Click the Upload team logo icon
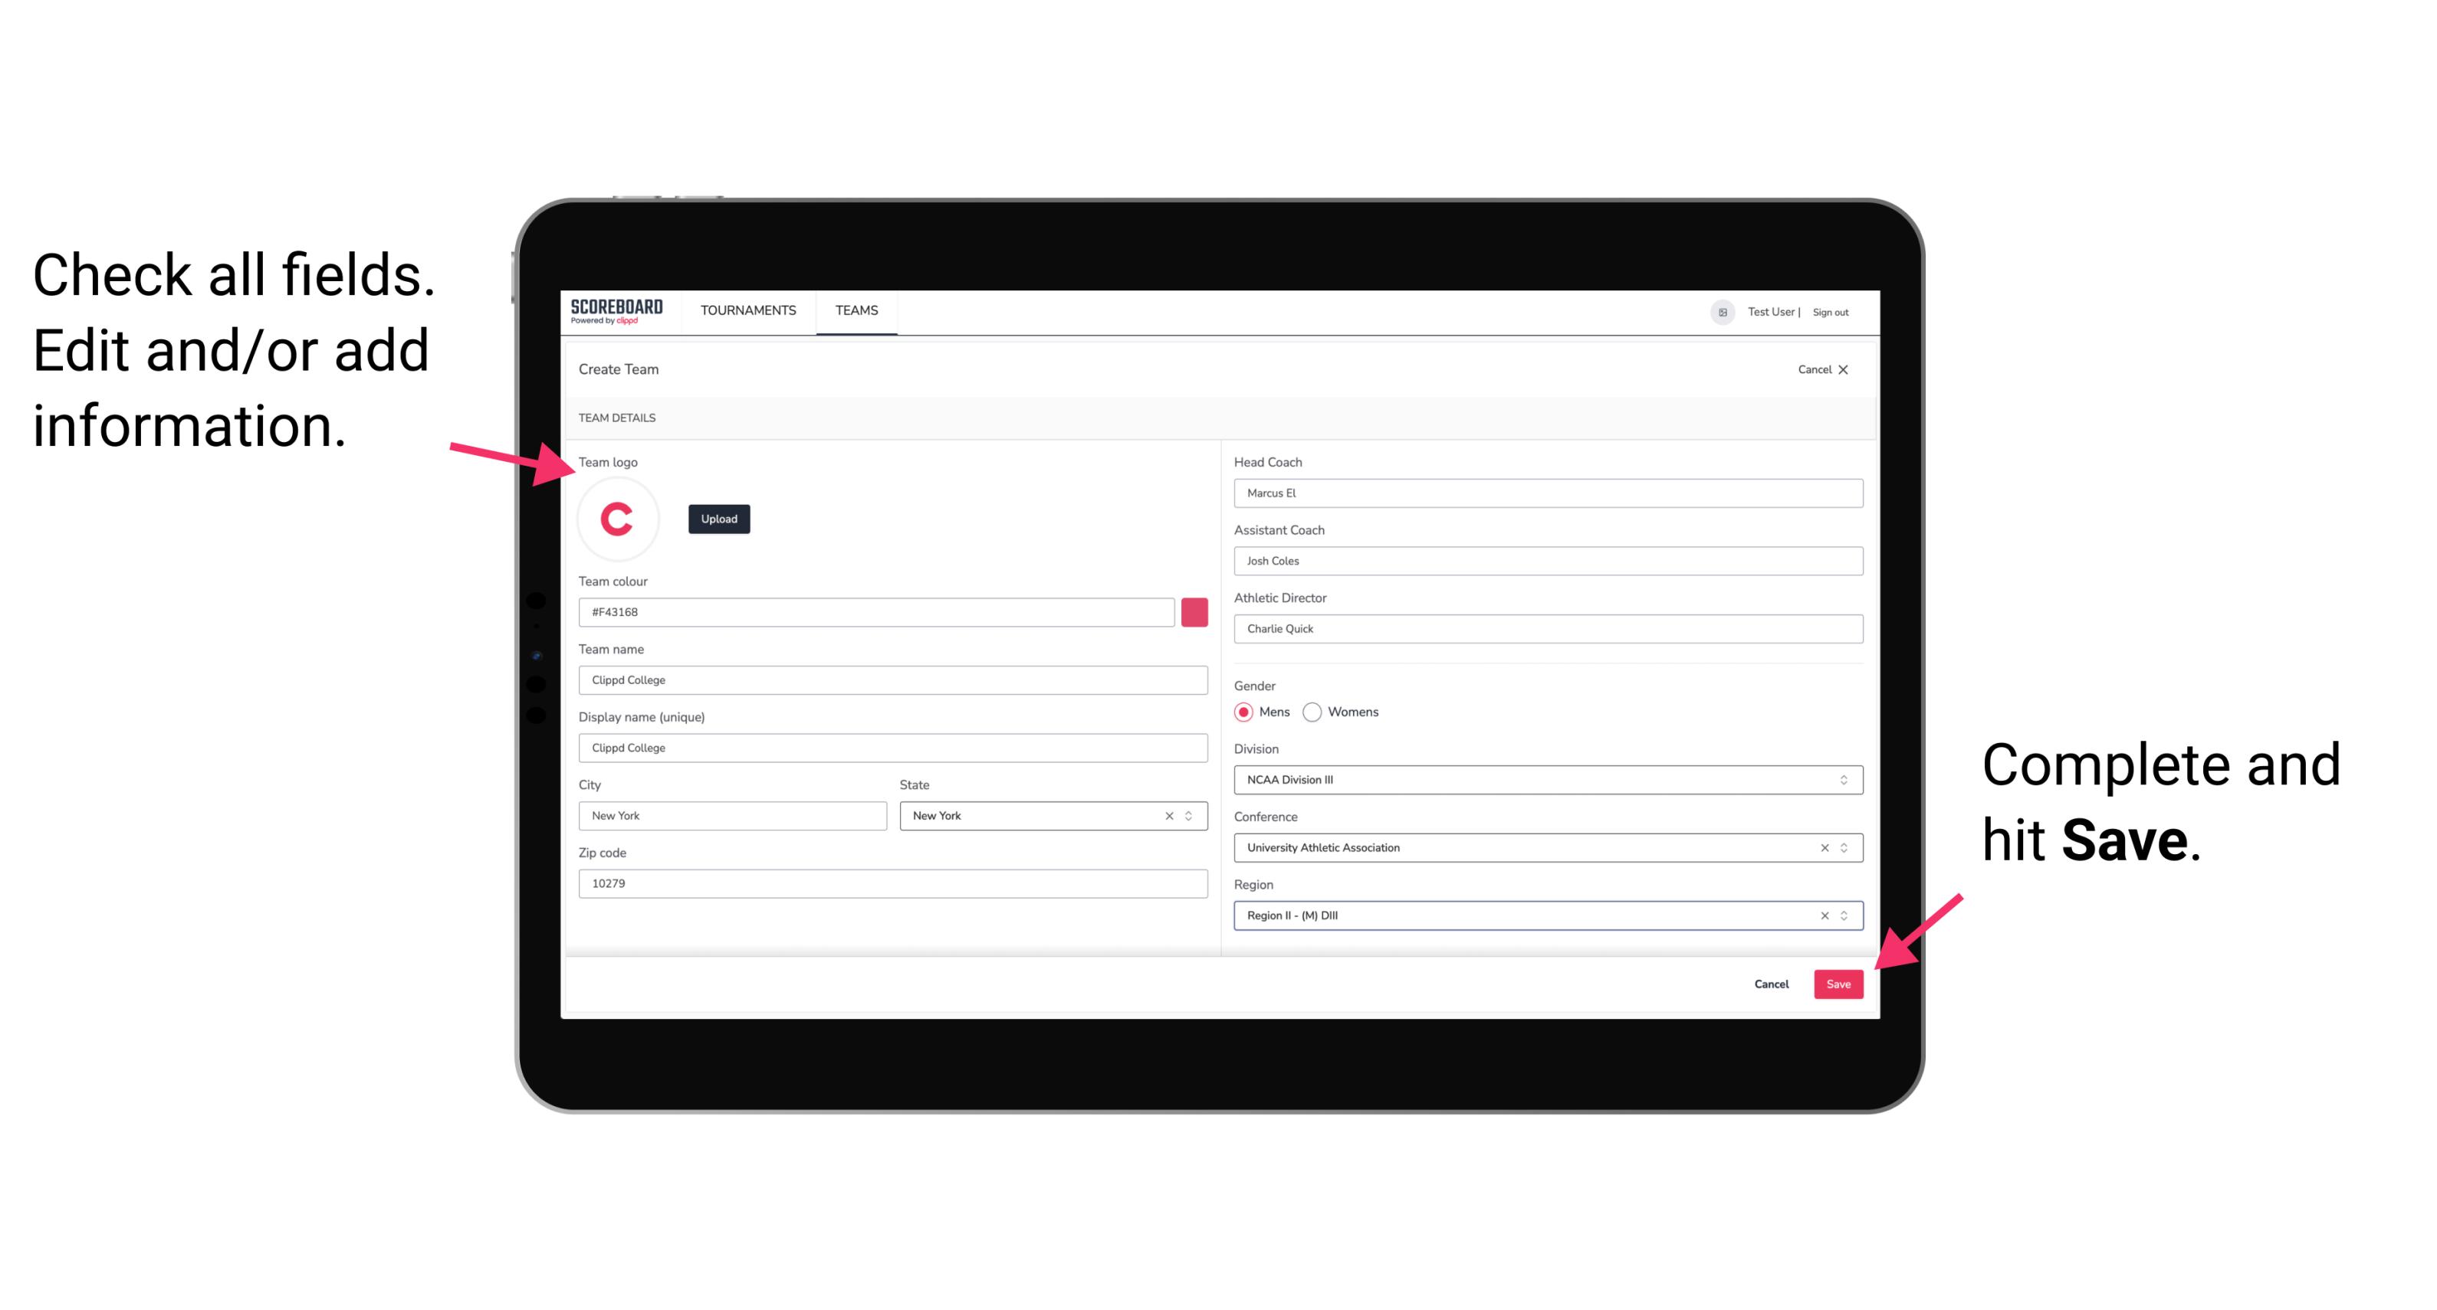The width and height of the screenshot is (2437, 1310). [718, 518]
